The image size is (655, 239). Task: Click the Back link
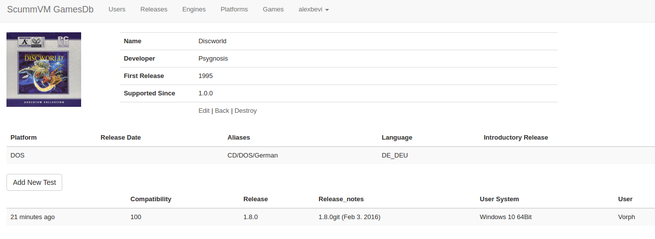pyautogui.click(x=222, y=111)
